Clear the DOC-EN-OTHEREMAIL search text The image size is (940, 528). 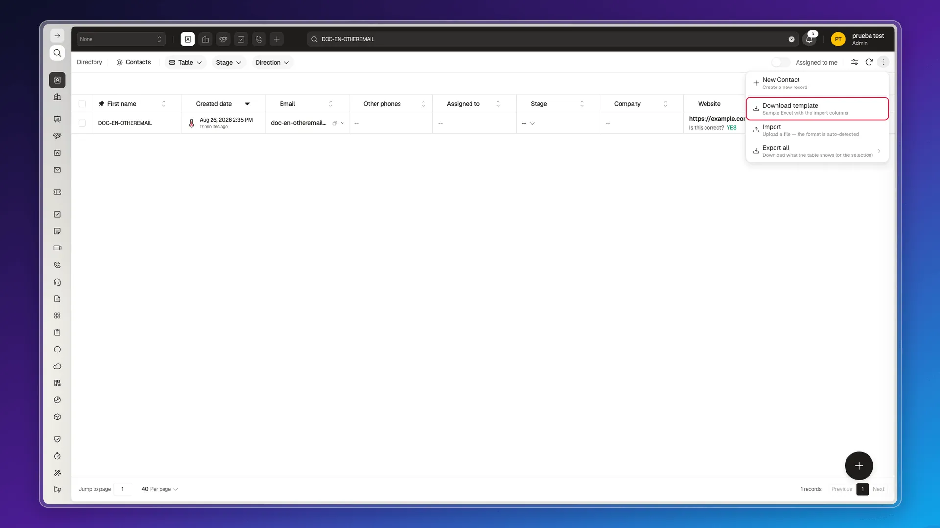click(x=791, y=39)
